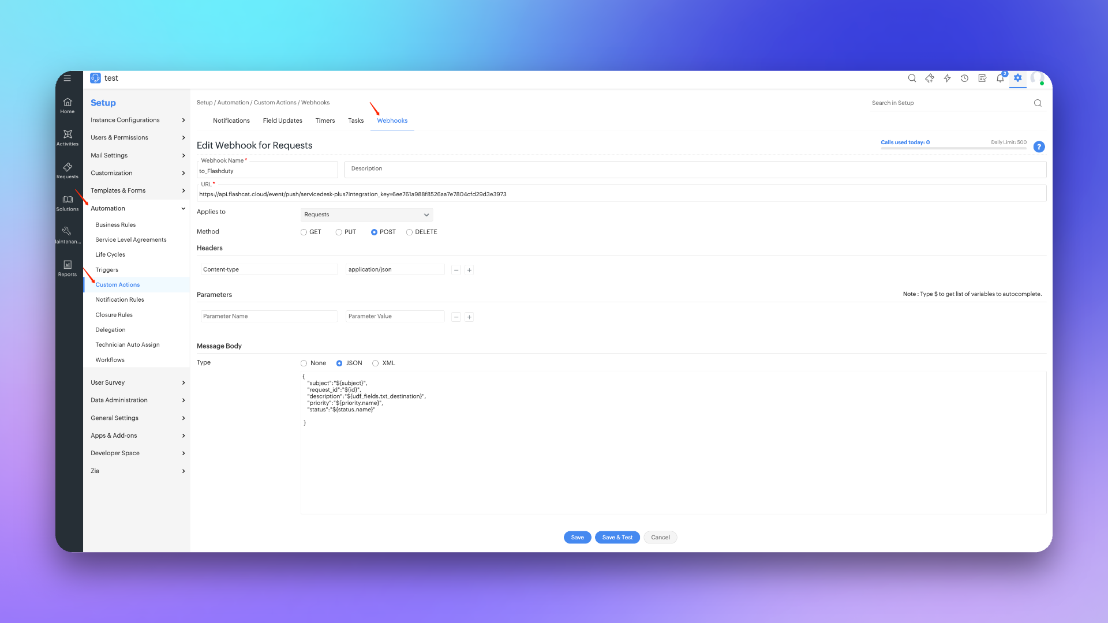Click the hamburger menu icon
Screen dimensions: 1108x623
pos(68,78)
